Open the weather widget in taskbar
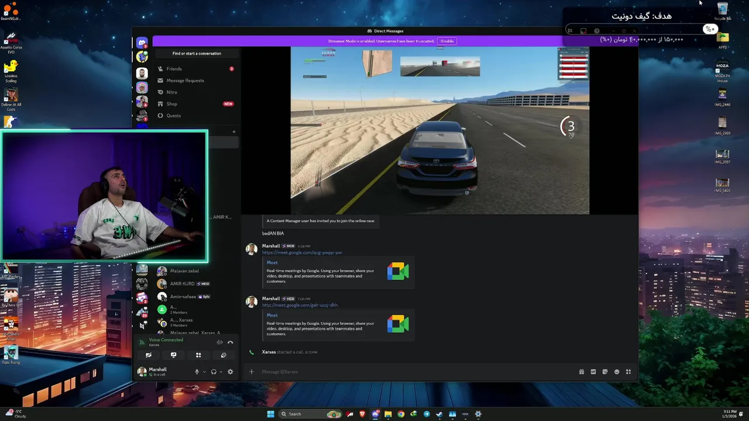Screen dimensions: 749x421 (x=15, y=414)
